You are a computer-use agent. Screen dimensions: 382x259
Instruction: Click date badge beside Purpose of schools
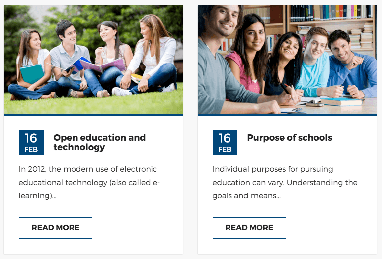tap(225, 142)
